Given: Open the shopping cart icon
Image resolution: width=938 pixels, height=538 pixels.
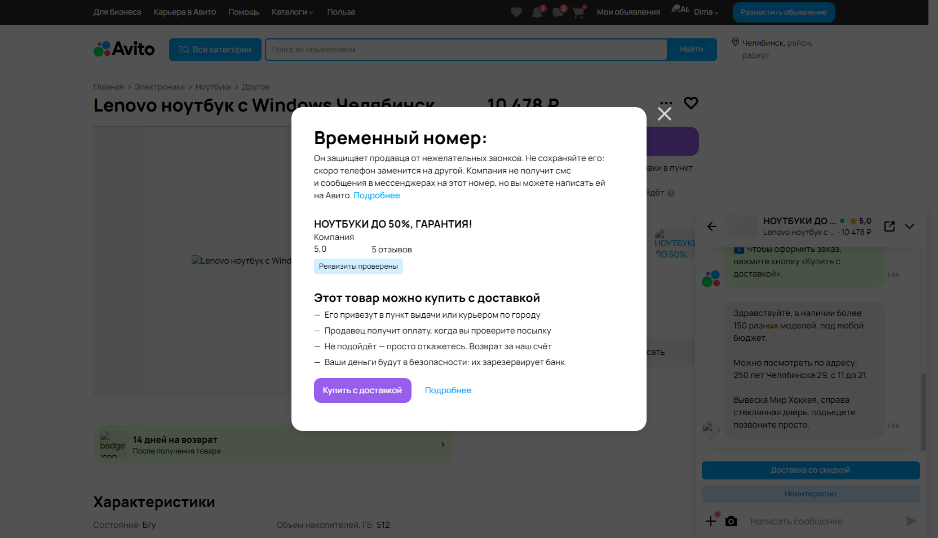Looking at the screenshot, I should [578, 12].
